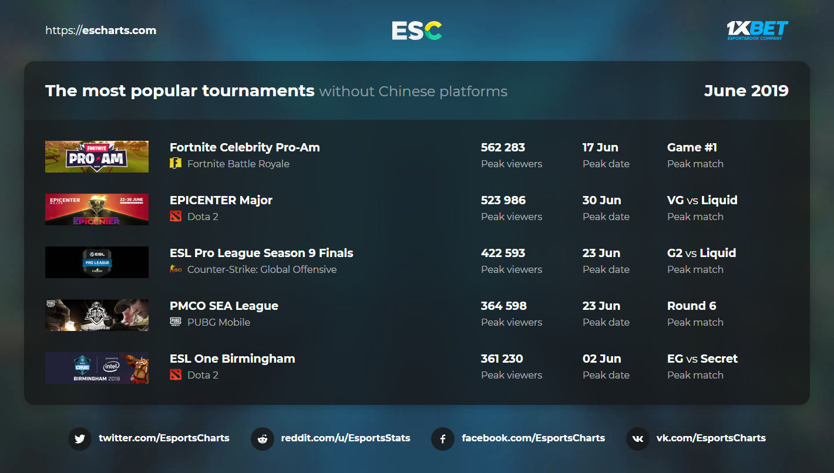This screenshot has width=834, height=473.
Task: Click the Dota 2 icon under ESL One Birmingham
Action: click(176, 375)
